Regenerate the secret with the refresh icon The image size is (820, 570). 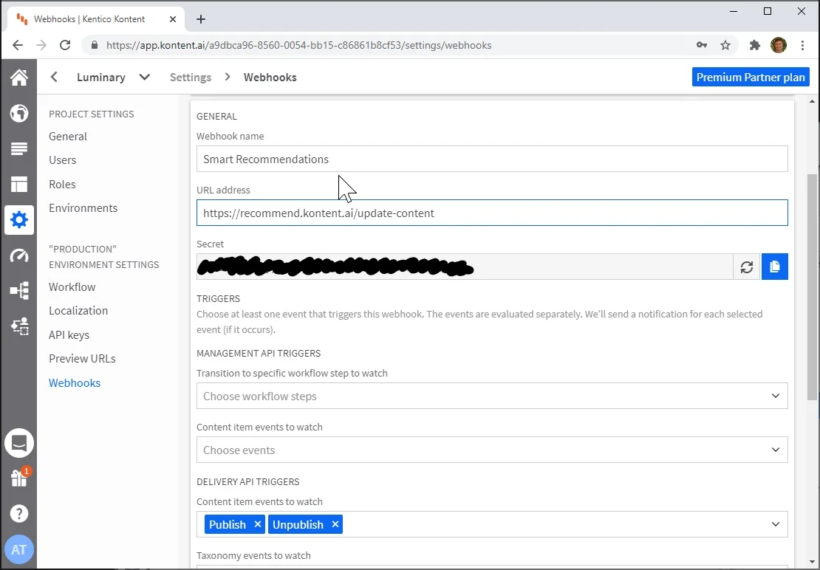click(746, 267)
